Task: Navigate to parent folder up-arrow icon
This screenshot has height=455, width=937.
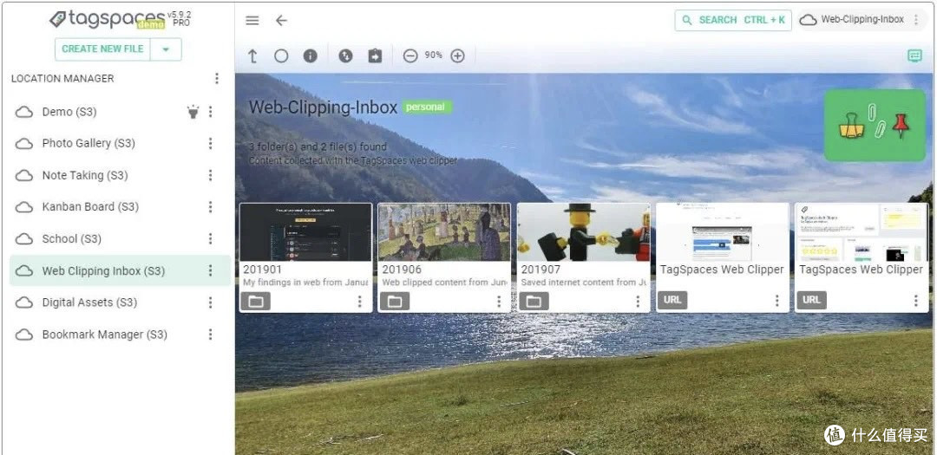Action: pos(252,56)
